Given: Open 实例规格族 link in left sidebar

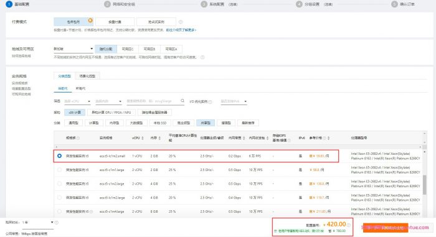Looking at the screenshot, I should (x=19, y=83).
